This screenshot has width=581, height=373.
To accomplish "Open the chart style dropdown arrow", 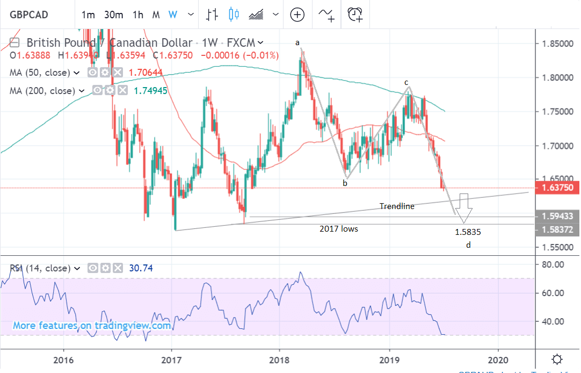I will click(275, 15).
